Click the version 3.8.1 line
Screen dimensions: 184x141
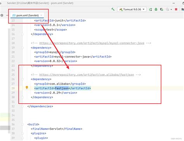click(55, 25)
